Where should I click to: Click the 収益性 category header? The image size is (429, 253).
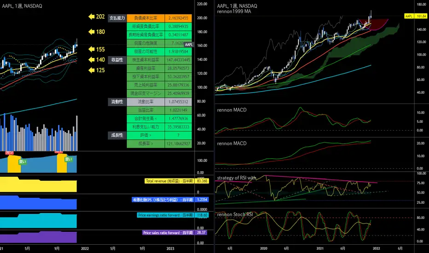(x=117, y=60)
